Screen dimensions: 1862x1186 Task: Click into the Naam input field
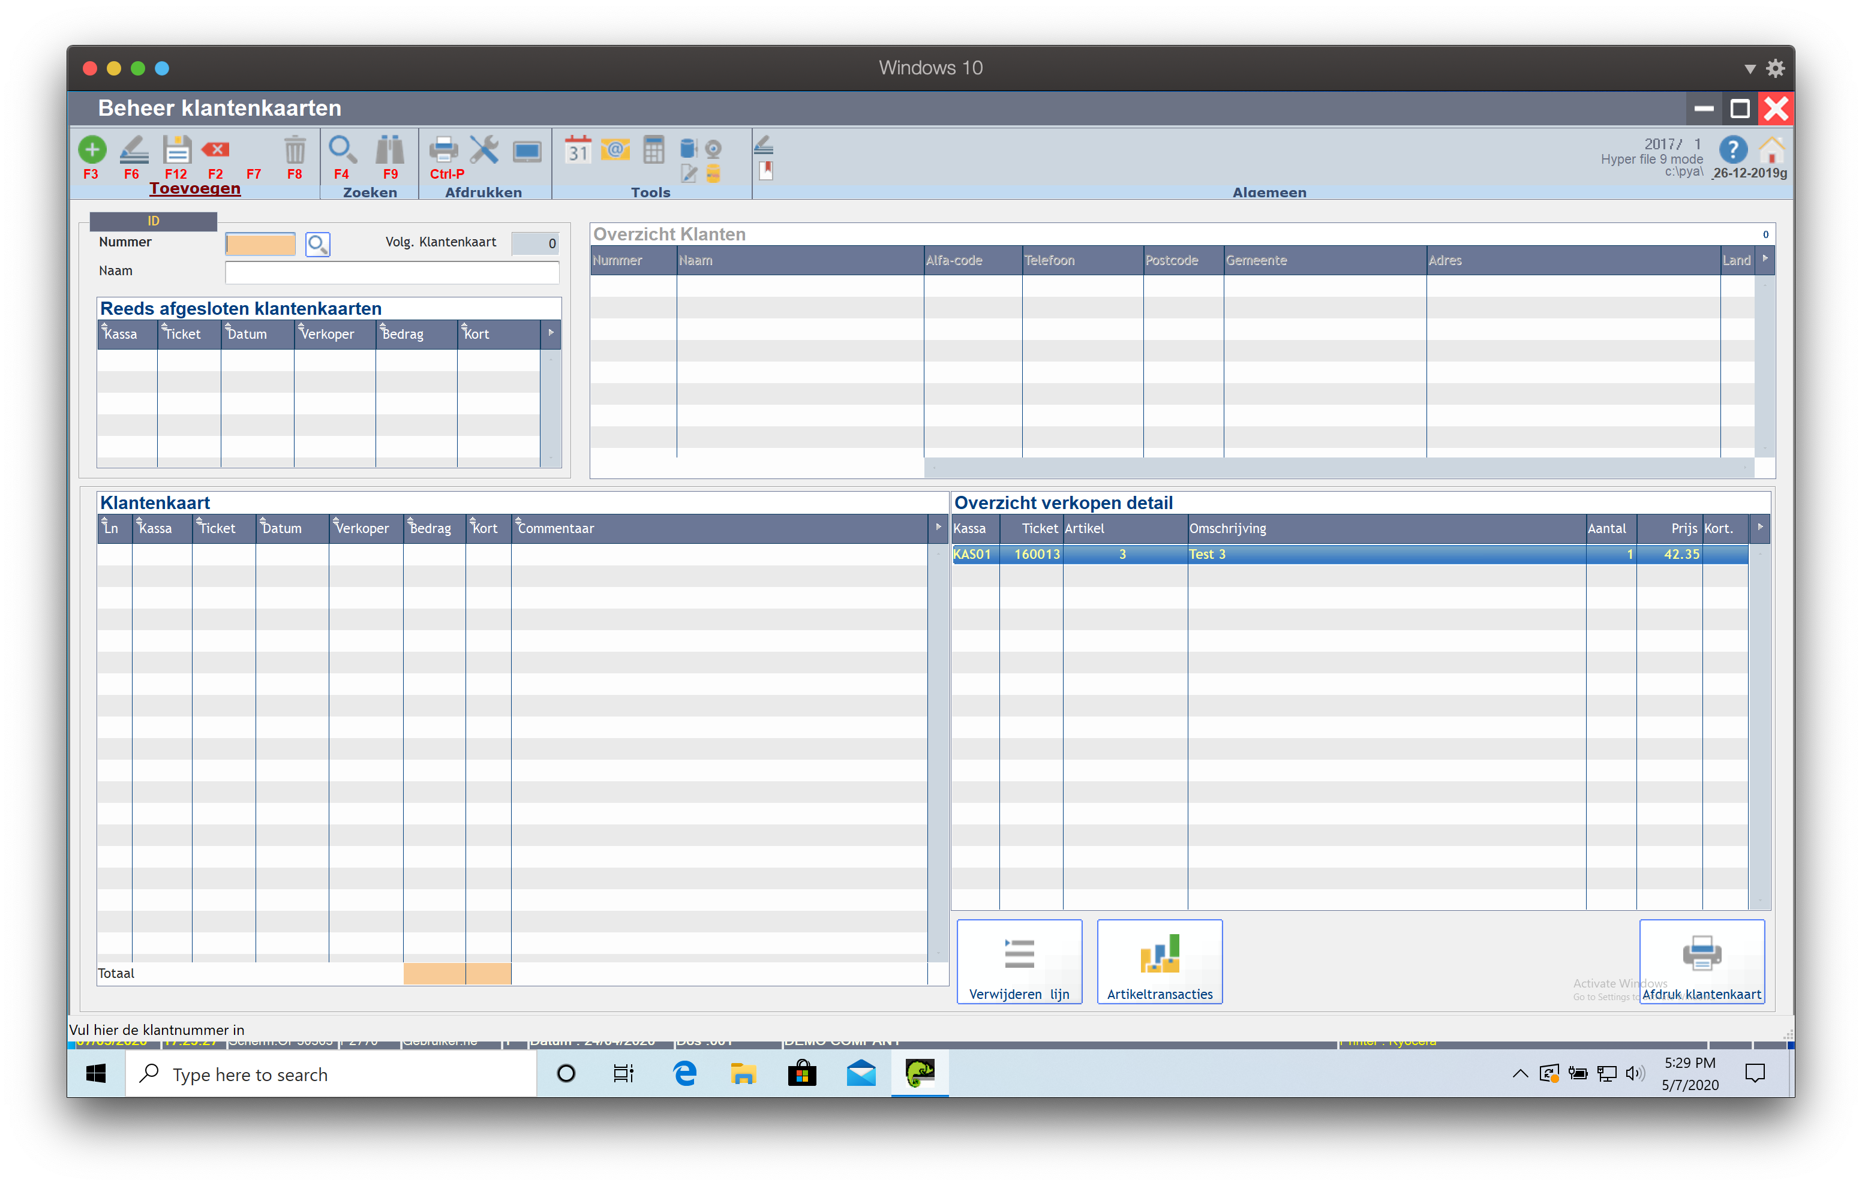click(x=391, y=272)
